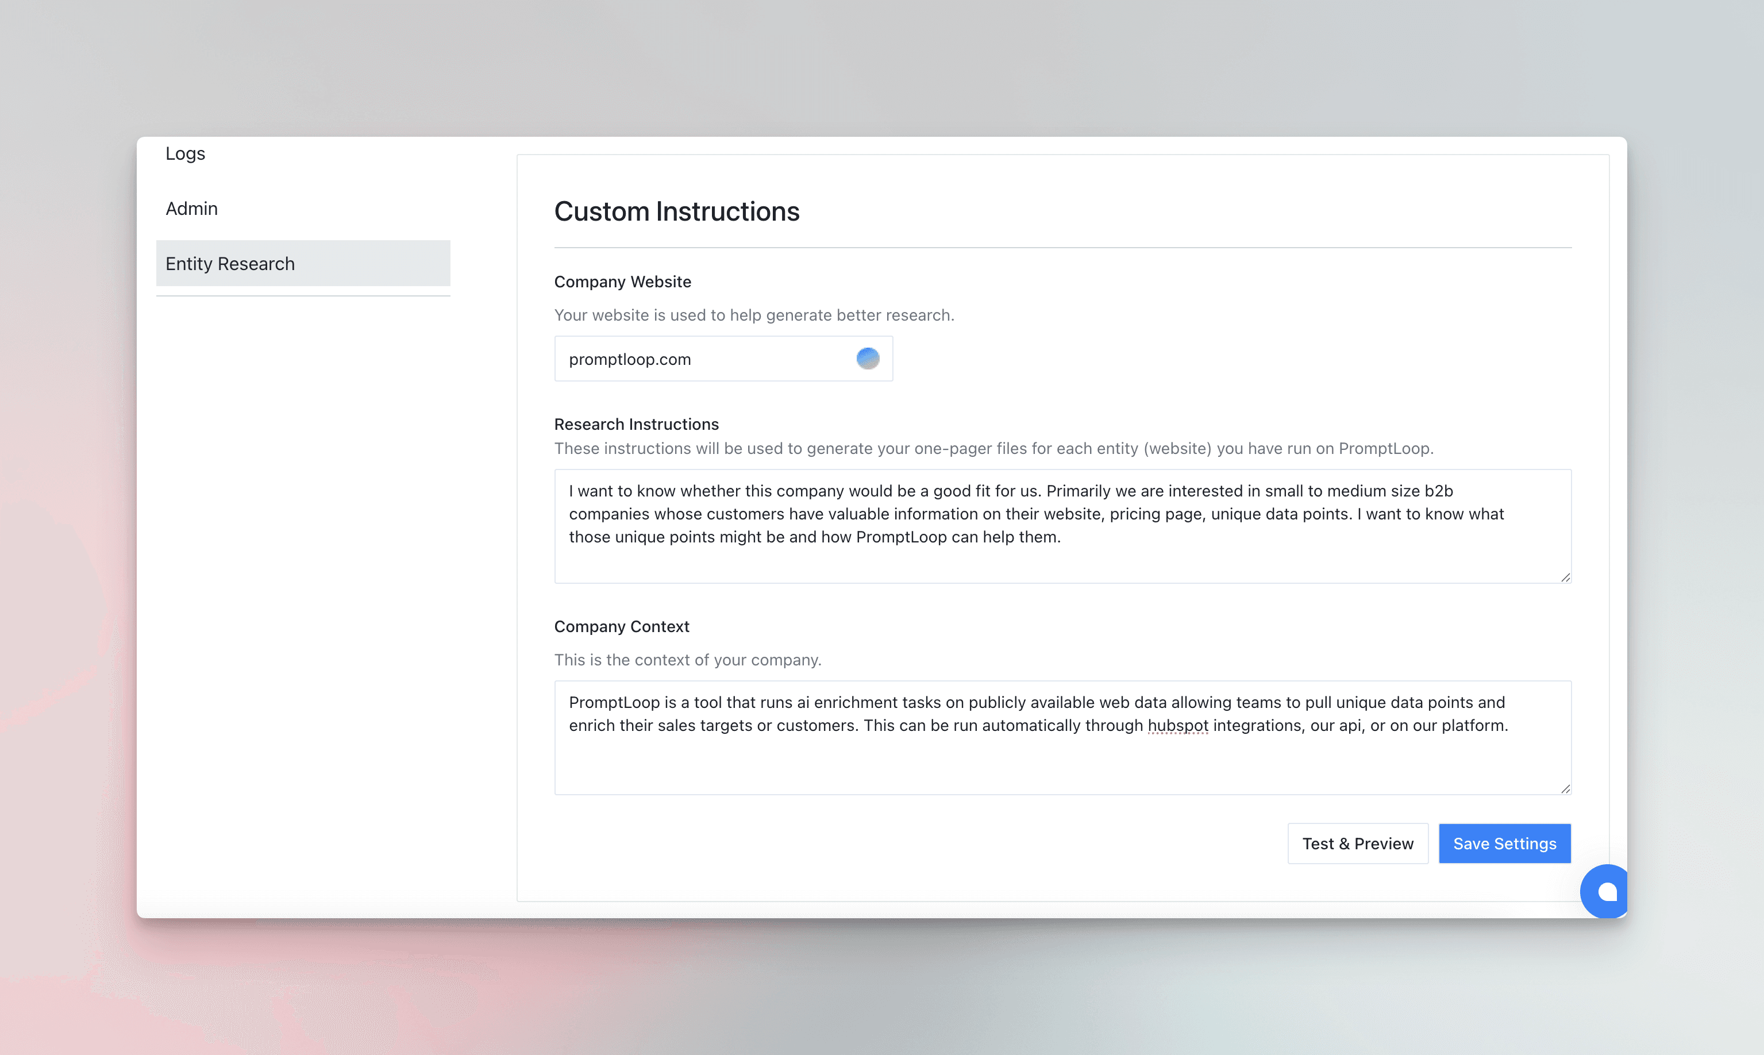Viewport: 1764px width, 1055px height.
Task: Open the Logs sidebar item
Action: [186, 153]
